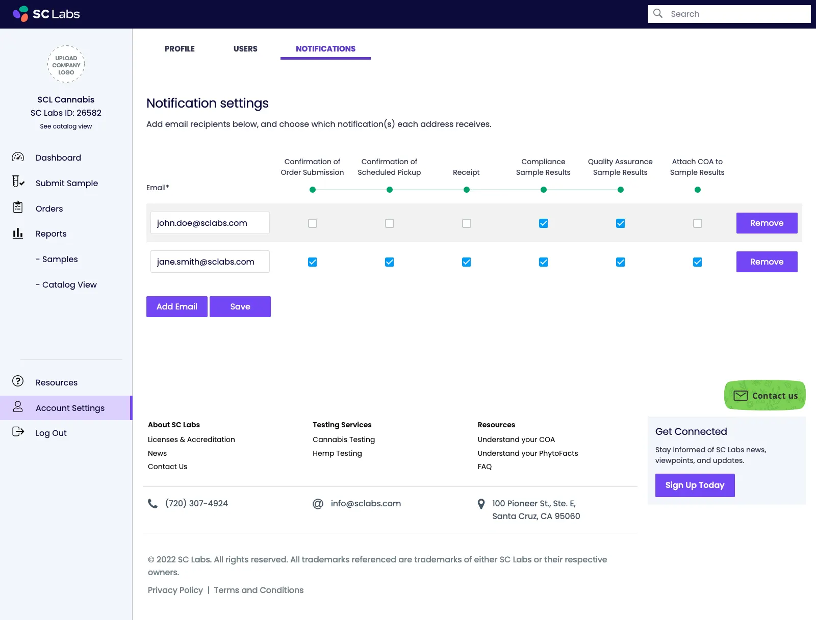816x620 pixels.
Task: Uncheck Receipt box for jane.smith
Action: tap(467, 262)
